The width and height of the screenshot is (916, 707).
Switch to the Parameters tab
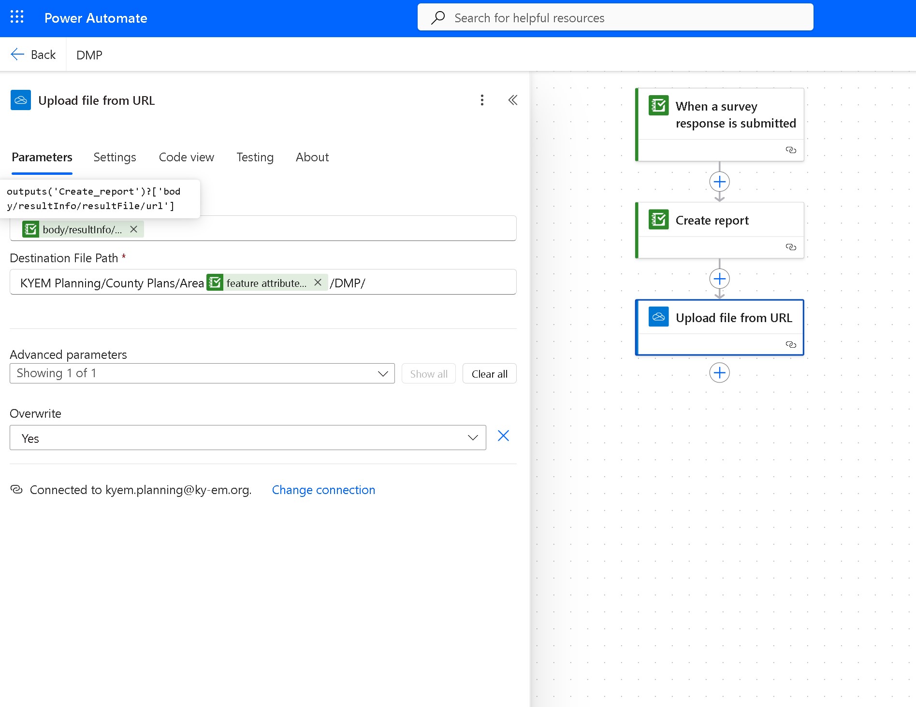pyautogui.click(x=42, y=157)
